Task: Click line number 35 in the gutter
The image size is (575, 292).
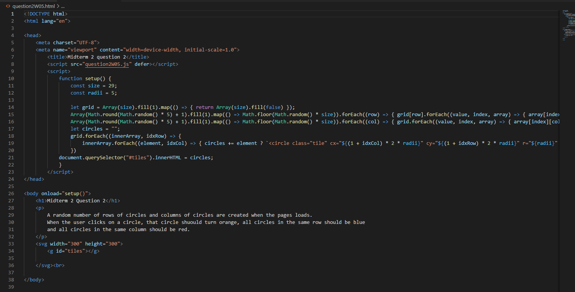Action: pos(11,258)
